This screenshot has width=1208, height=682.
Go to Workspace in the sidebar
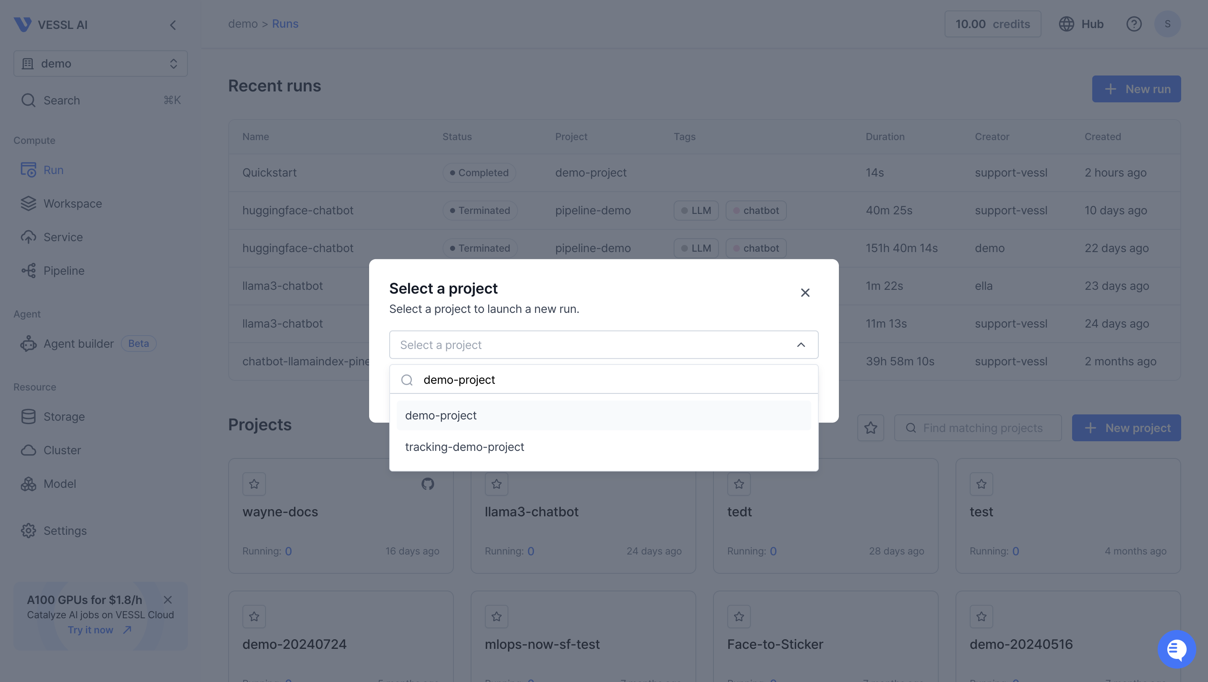(100, 203)
